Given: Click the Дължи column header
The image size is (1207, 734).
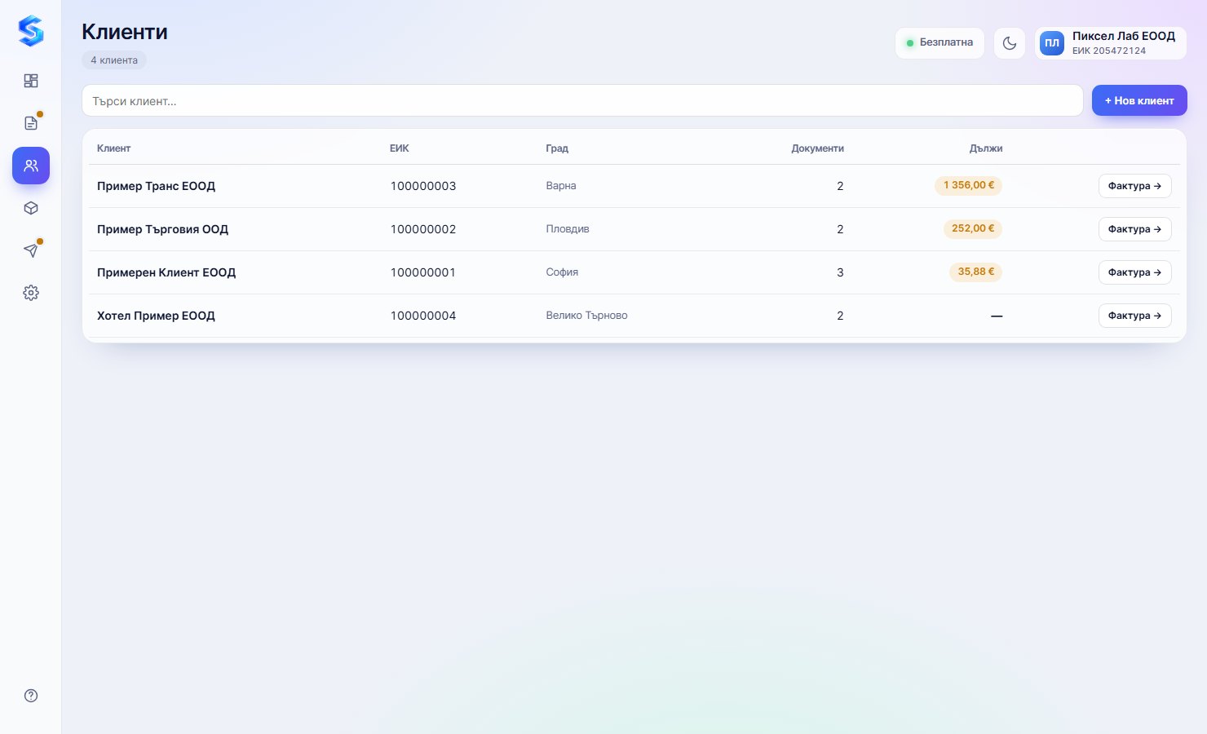Looking at the screenshot, I should pos(986,148).
